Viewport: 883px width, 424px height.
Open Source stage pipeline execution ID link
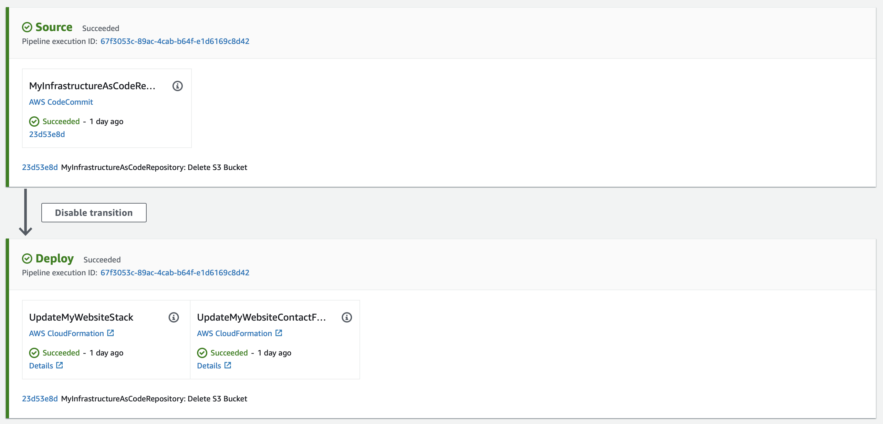(175, 41)
